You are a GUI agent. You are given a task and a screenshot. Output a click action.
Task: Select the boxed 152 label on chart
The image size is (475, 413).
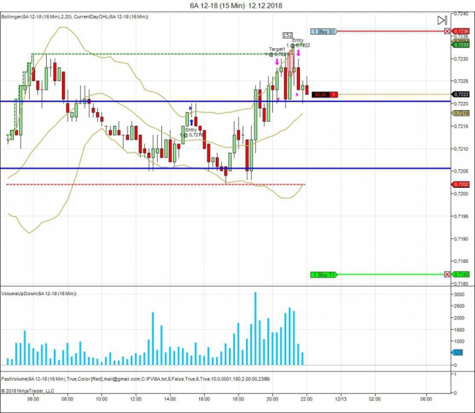[x=287, y=35]
